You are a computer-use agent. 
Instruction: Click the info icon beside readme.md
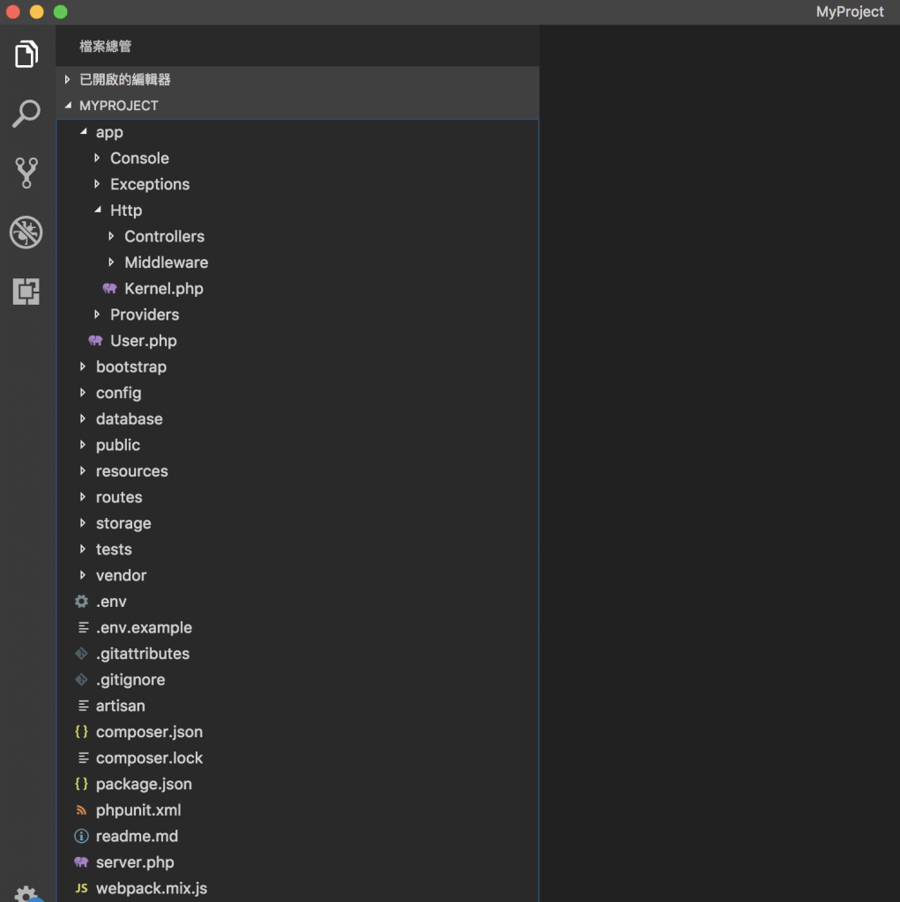click(81, 836)
